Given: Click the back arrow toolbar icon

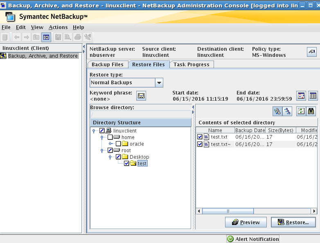Looking at the screenshot, I should point(17,37).
